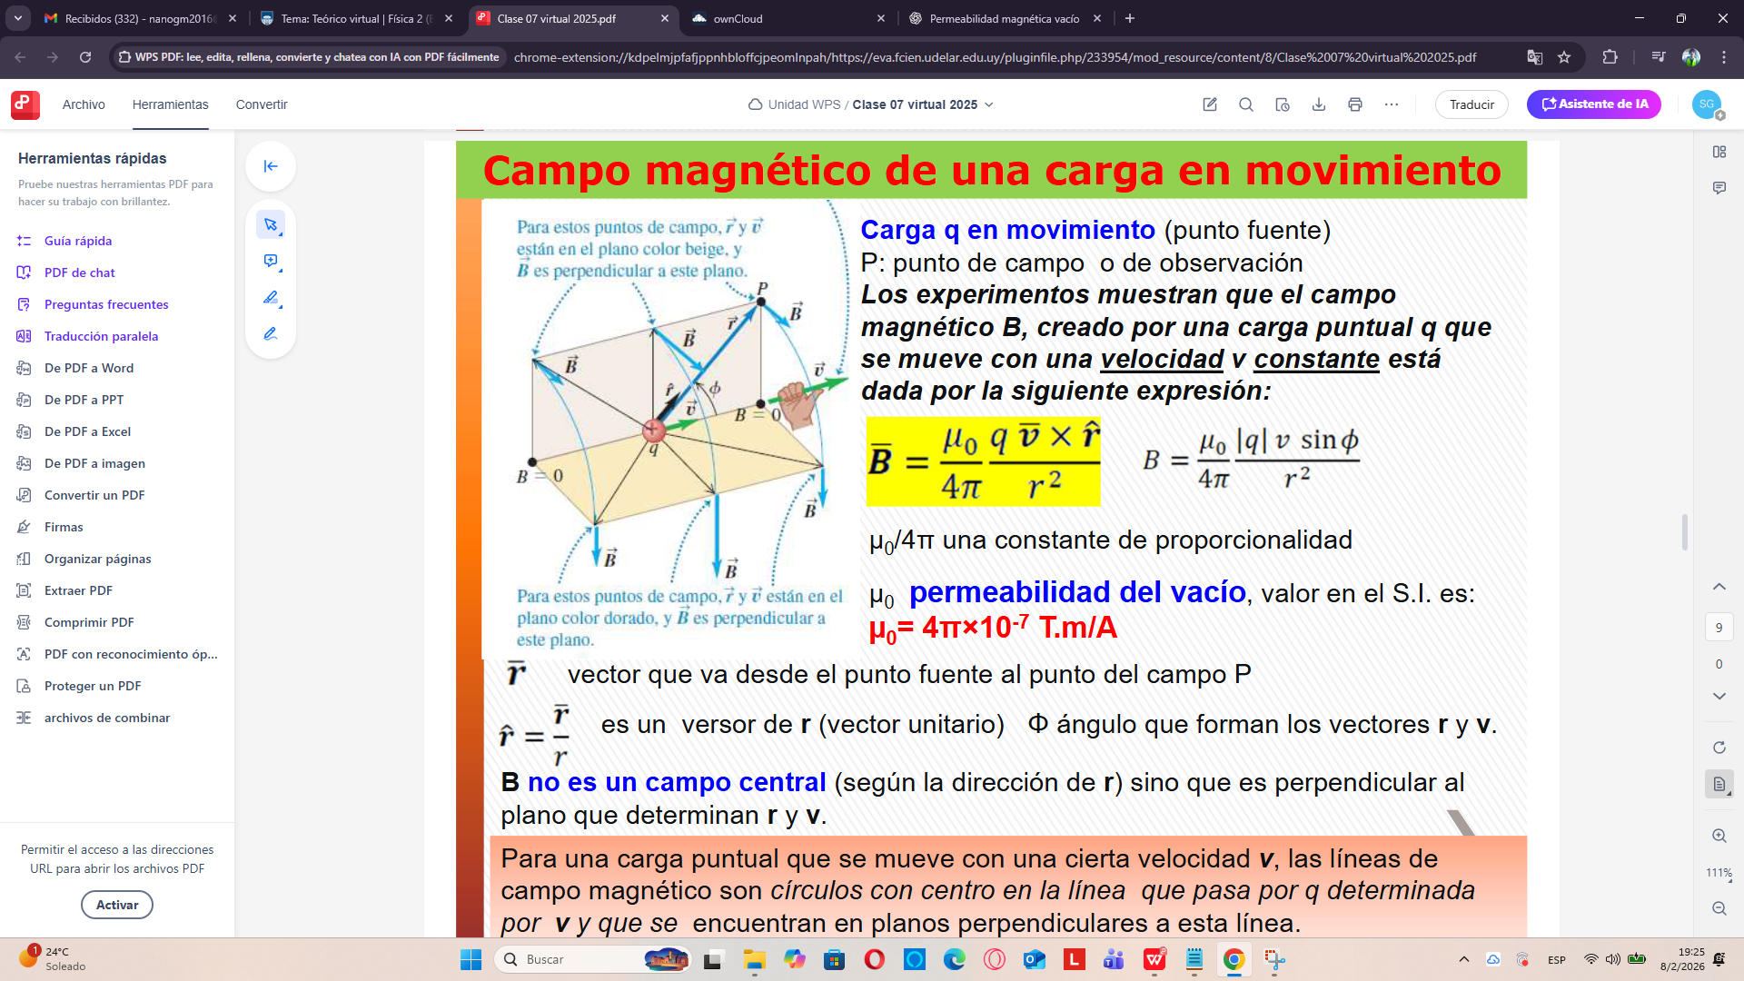Activate access to URL directions for PDFs

(116, 904)
